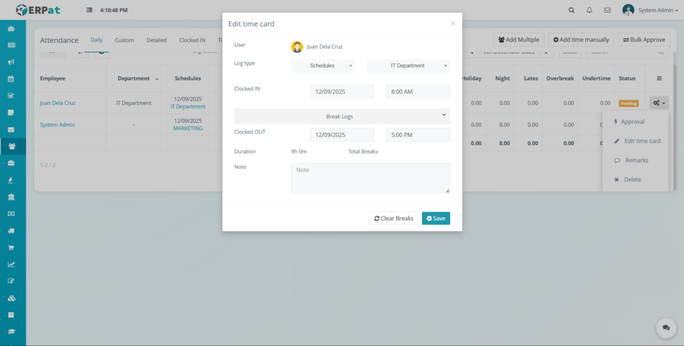Click the Save button
This screenshot has width=684, height=346.
click(x=436, y=218)
